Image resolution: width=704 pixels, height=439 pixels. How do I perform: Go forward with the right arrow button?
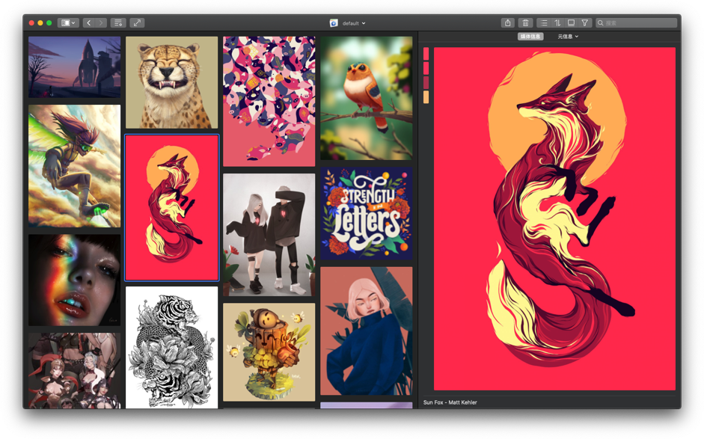[x=101, y=23]
